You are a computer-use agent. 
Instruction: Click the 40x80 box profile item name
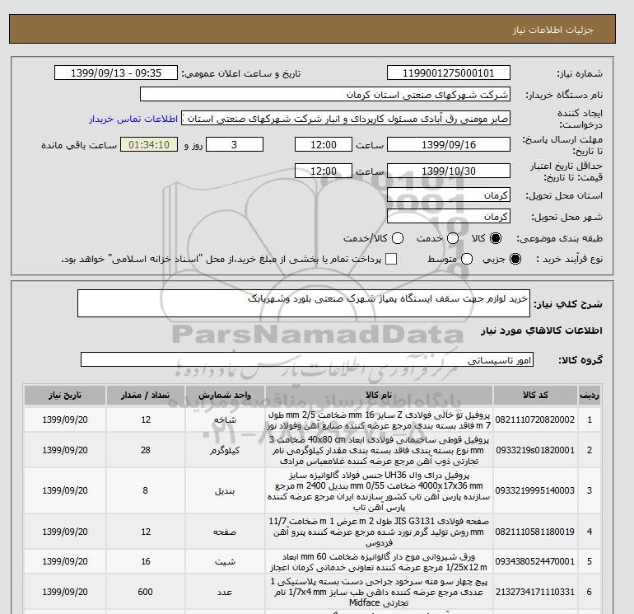click(x=379, y=450)
